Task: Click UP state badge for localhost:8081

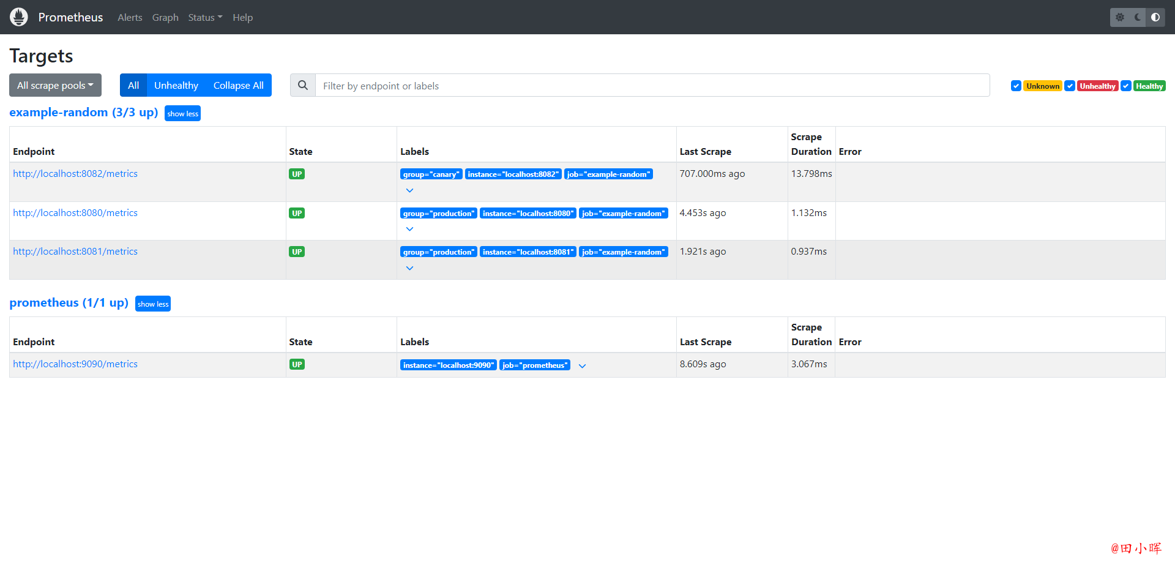Action: tap(297, 252)
